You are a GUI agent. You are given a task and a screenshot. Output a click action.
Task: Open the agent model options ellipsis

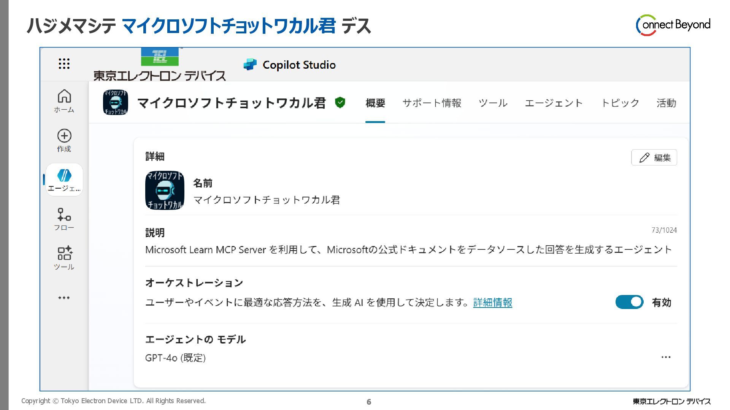coord(666,357)
